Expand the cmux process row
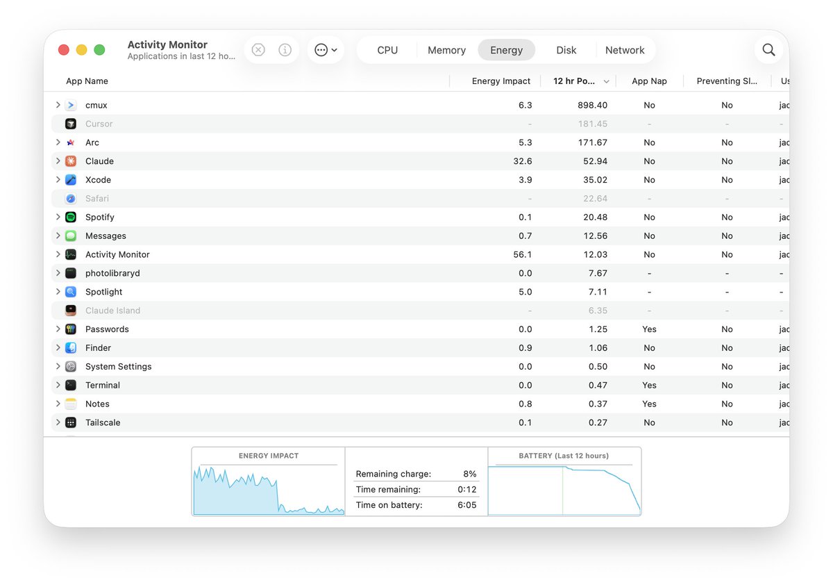 tap(58, 105)
